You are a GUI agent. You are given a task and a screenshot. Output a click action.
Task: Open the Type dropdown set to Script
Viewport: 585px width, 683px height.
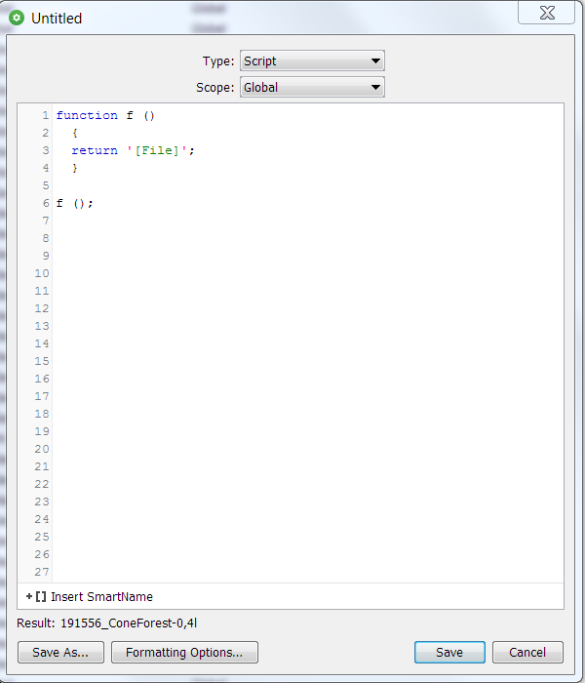coord(312,60)
